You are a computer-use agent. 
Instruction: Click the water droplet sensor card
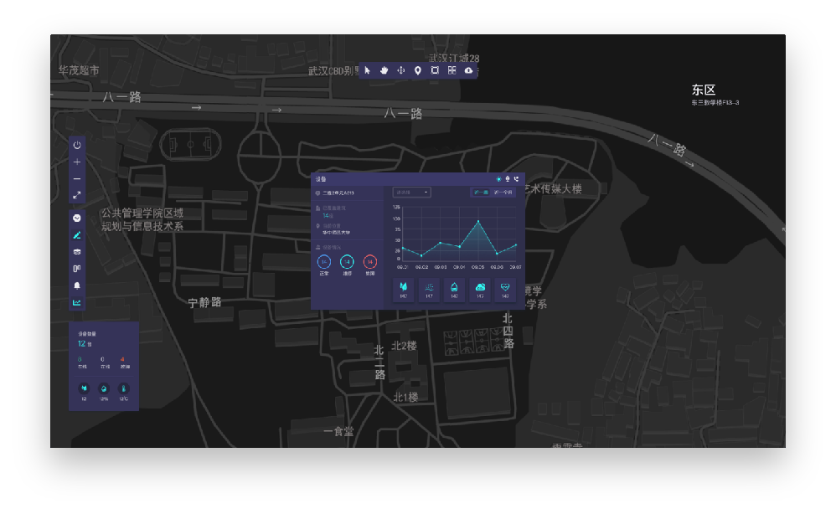pos(454,290)
